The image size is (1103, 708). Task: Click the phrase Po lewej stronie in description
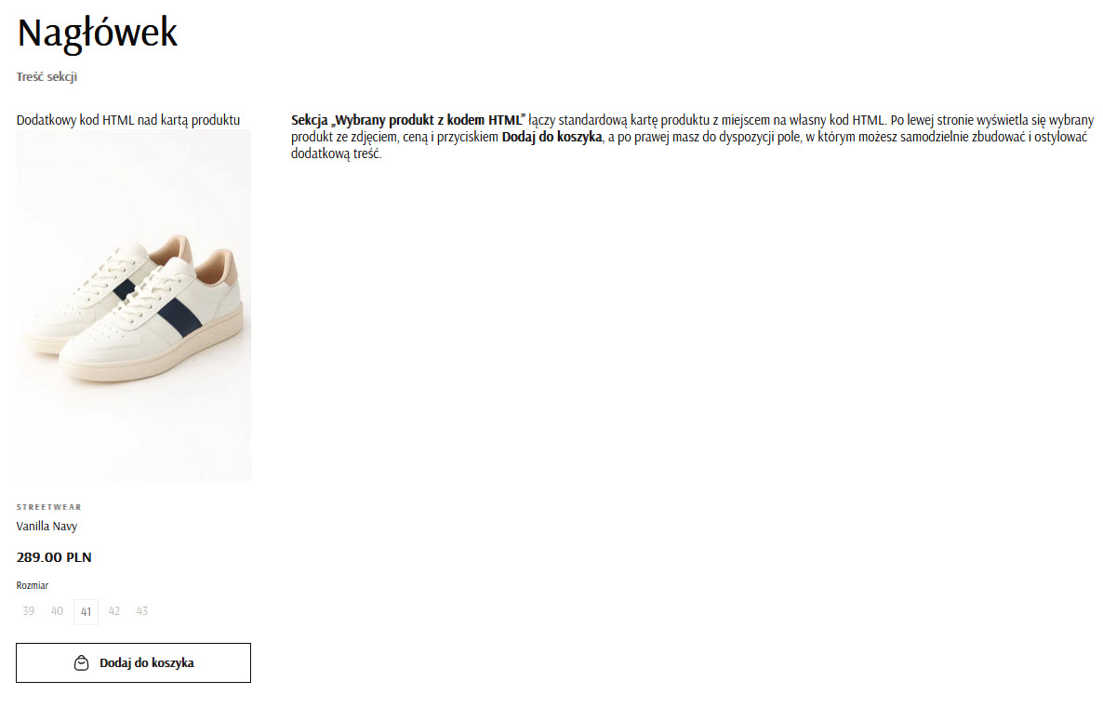click(932, 120)
